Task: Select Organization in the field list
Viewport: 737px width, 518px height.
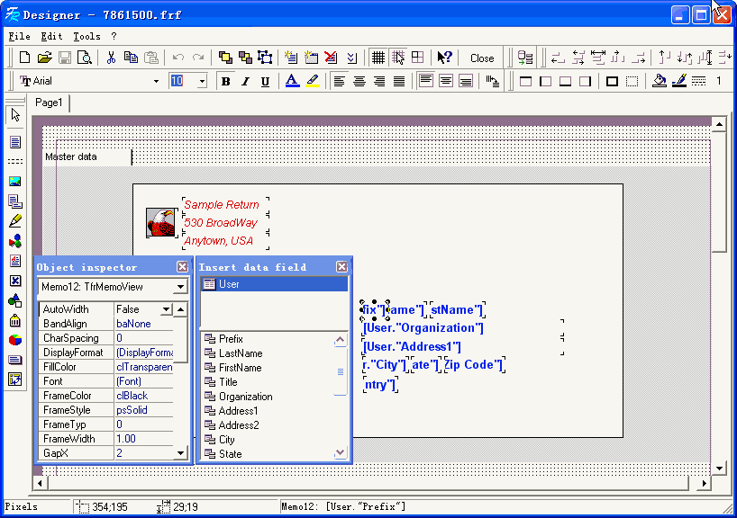Action: [245, 397]
